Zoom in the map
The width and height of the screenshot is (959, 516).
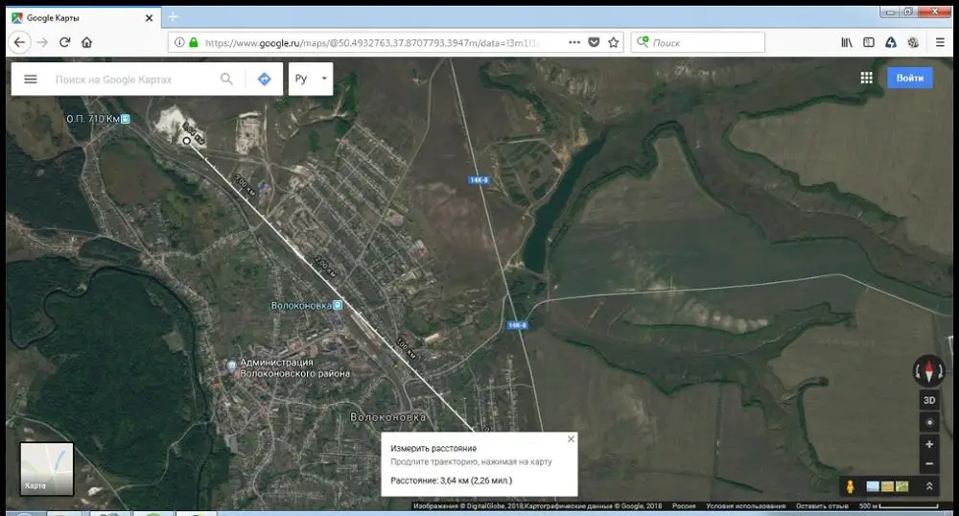click(x=929, y=444)
